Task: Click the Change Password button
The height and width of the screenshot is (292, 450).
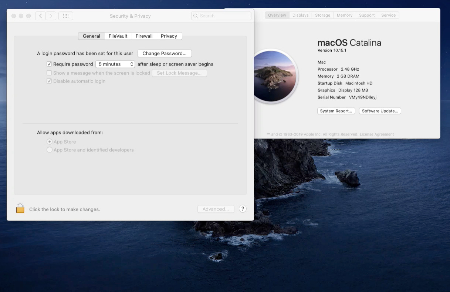Action: click(x=165, y=53)
